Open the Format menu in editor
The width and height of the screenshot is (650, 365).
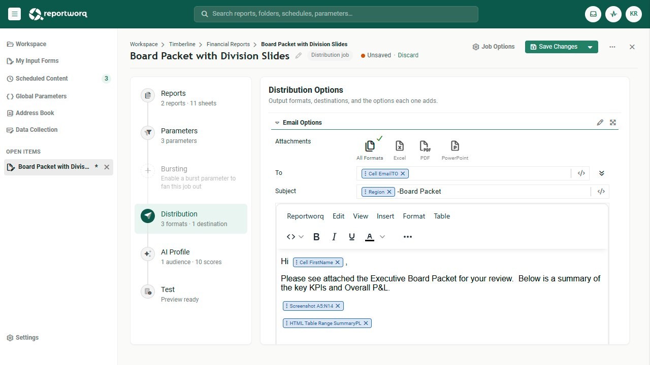(414, 216)
